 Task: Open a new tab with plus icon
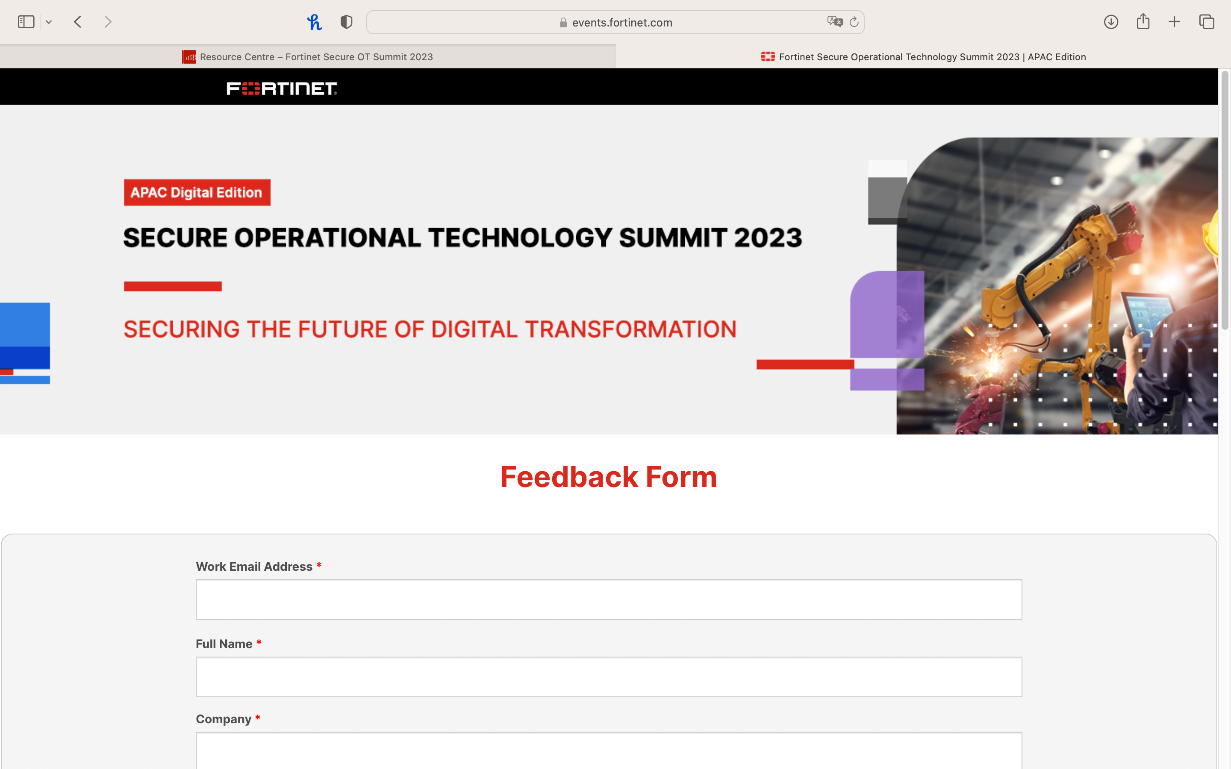[x=1174, y=22]
